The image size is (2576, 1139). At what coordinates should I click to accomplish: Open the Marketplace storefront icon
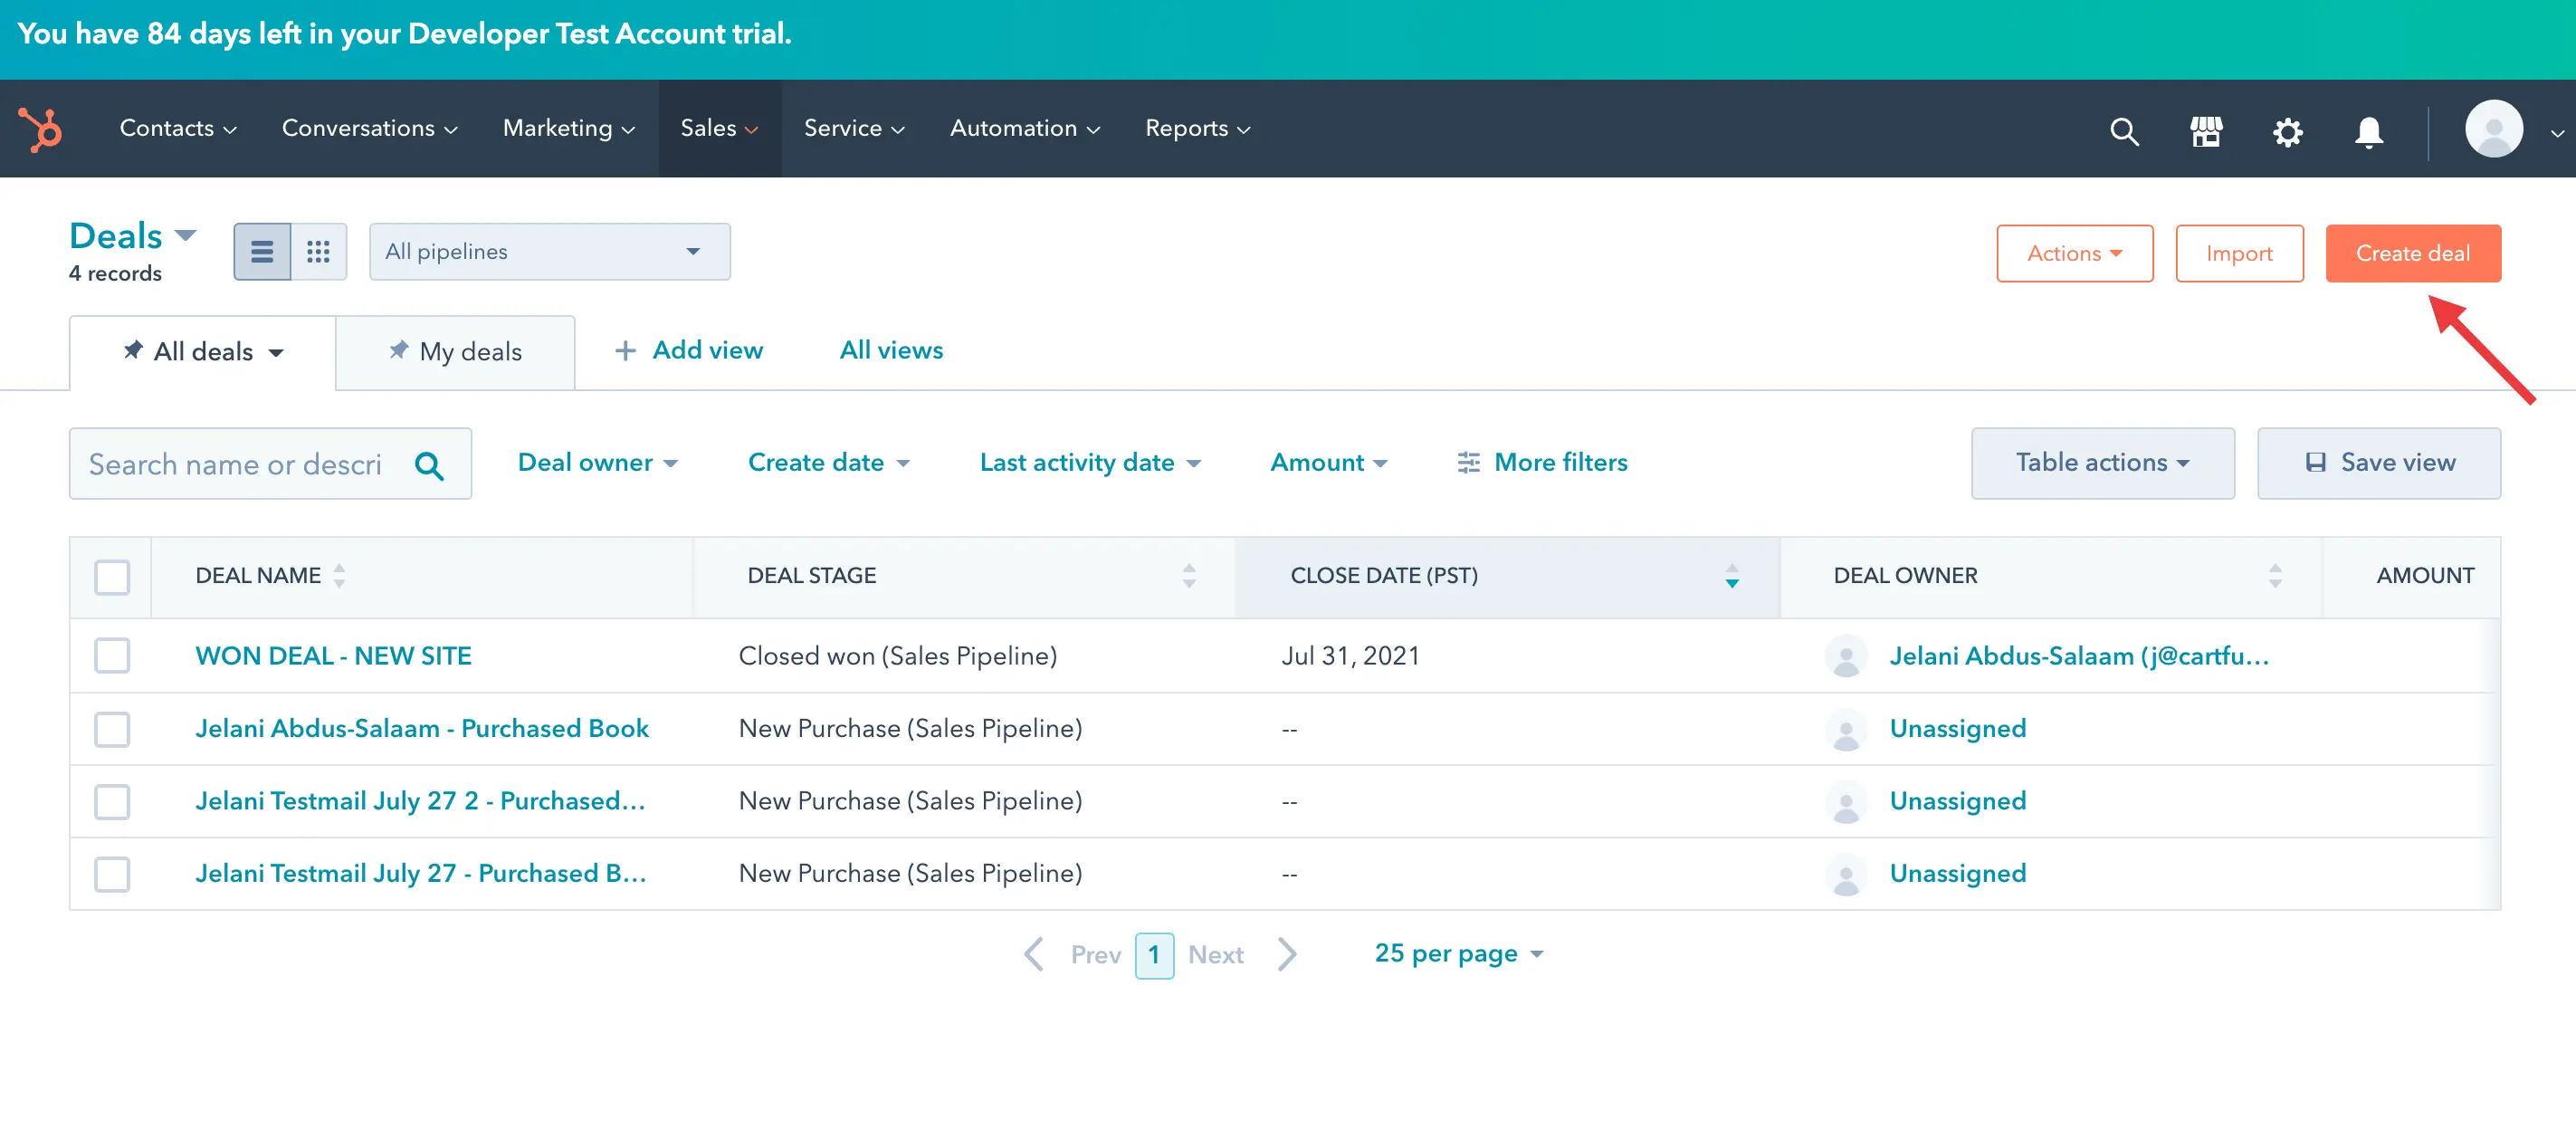click(x=2206, y=131)
